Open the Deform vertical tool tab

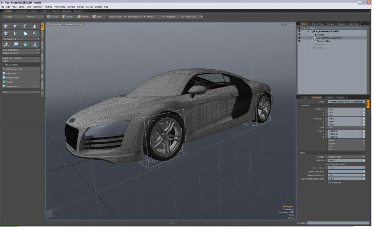coord(43,35)
